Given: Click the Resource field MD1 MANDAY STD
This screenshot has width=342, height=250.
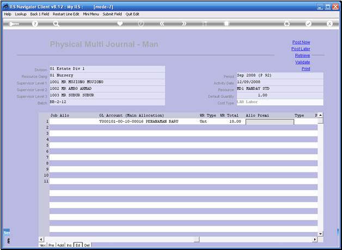Looking at the screenshot, I should click(280, 89).
